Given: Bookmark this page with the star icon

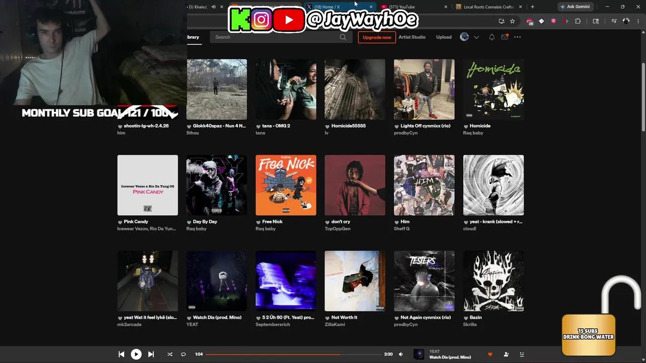Looking at the screenshot, I should click(512, 21).
